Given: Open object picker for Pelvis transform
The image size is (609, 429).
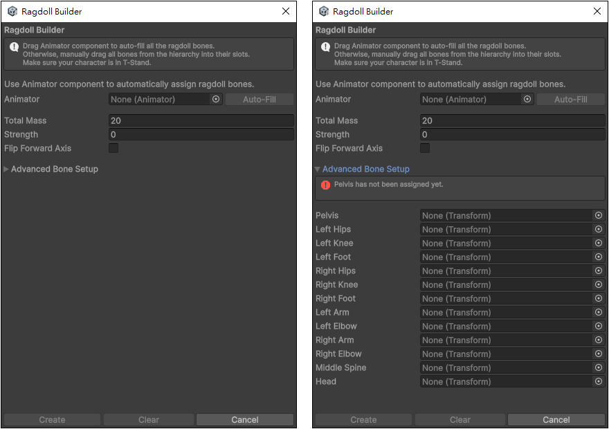Looking at the screenshot, I should 599,215.
